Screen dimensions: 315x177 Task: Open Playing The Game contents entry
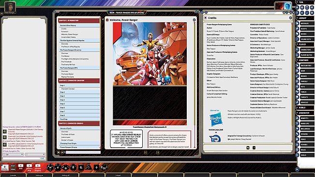68,77
